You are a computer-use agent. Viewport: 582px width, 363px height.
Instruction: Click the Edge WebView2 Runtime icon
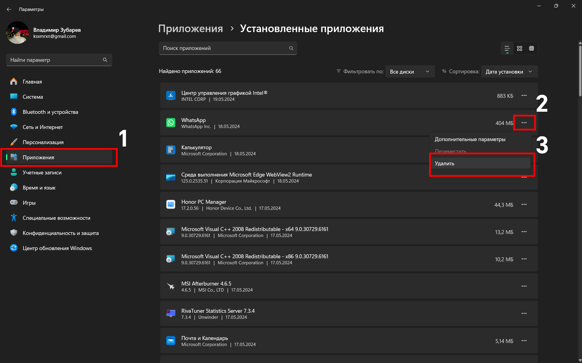[x=171, y=177]
